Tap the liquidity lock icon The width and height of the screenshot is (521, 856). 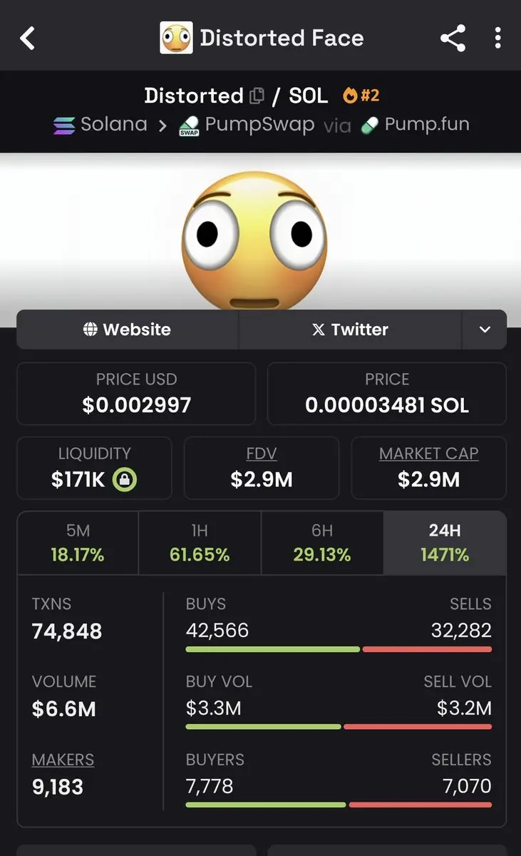124,479
